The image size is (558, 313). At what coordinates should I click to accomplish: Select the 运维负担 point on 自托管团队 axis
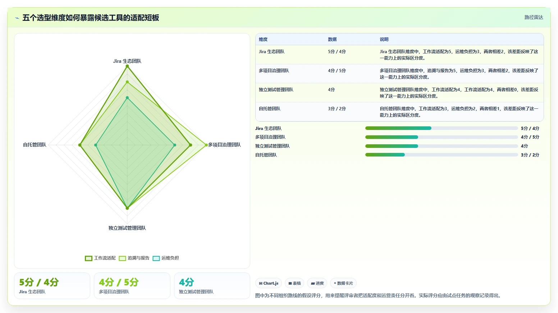click(x=96, y=145)
